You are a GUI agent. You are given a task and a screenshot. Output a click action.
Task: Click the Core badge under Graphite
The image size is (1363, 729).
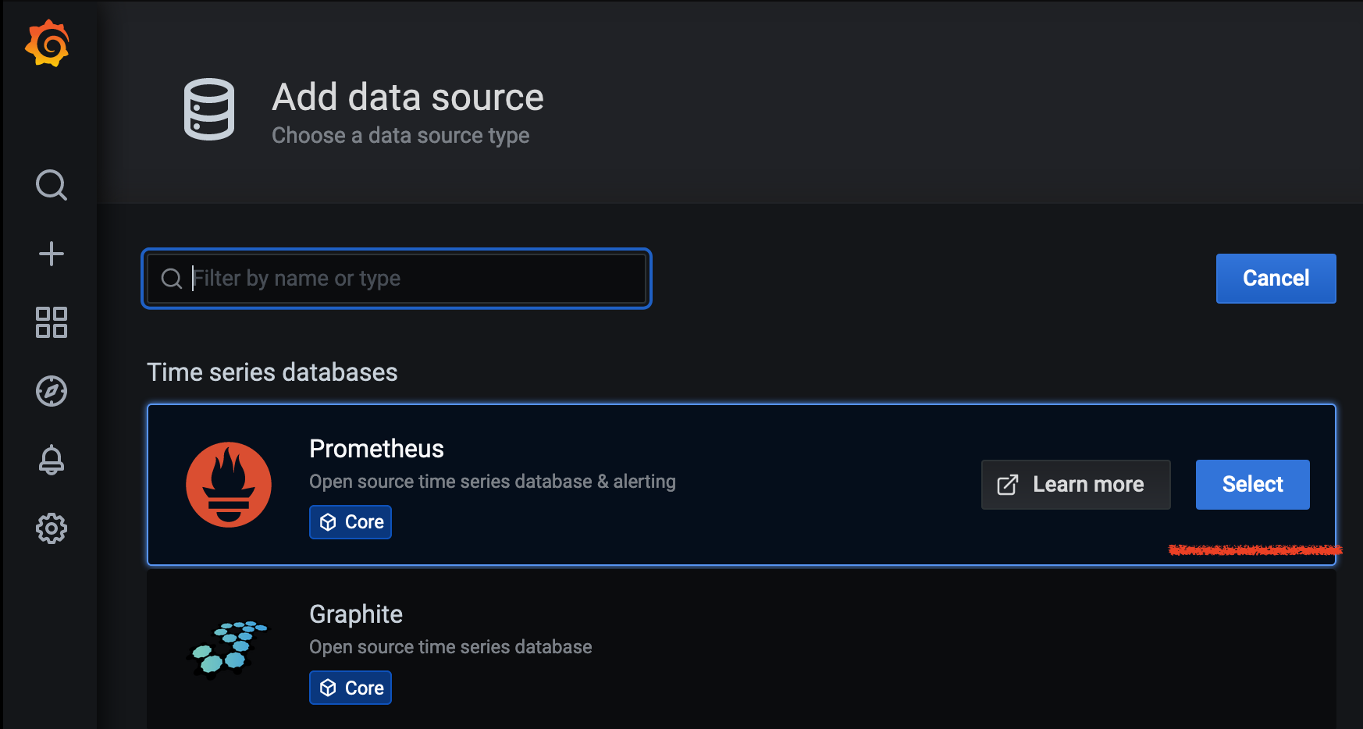351,688
